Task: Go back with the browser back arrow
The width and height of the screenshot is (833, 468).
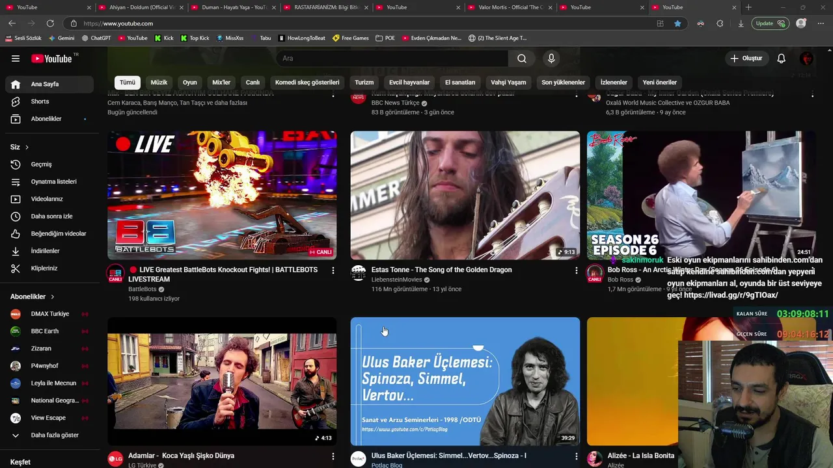Action: pos(12,23)
